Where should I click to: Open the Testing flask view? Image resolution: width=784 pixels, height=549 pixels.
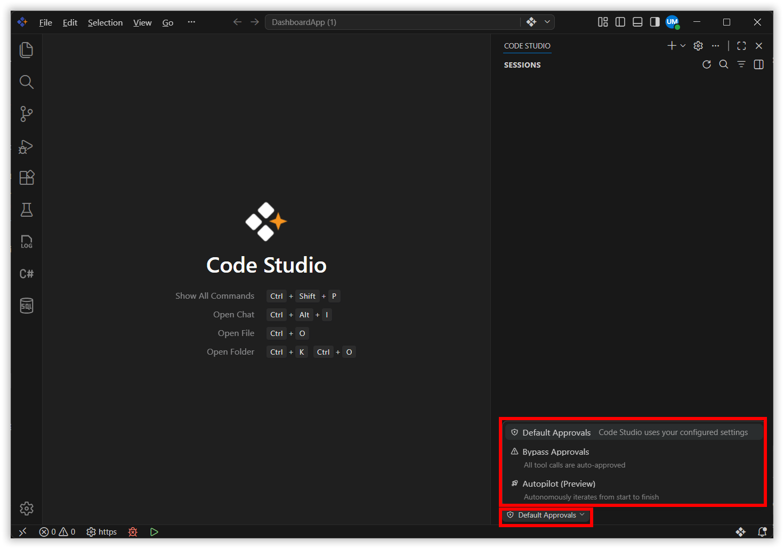tap(27, 210)
